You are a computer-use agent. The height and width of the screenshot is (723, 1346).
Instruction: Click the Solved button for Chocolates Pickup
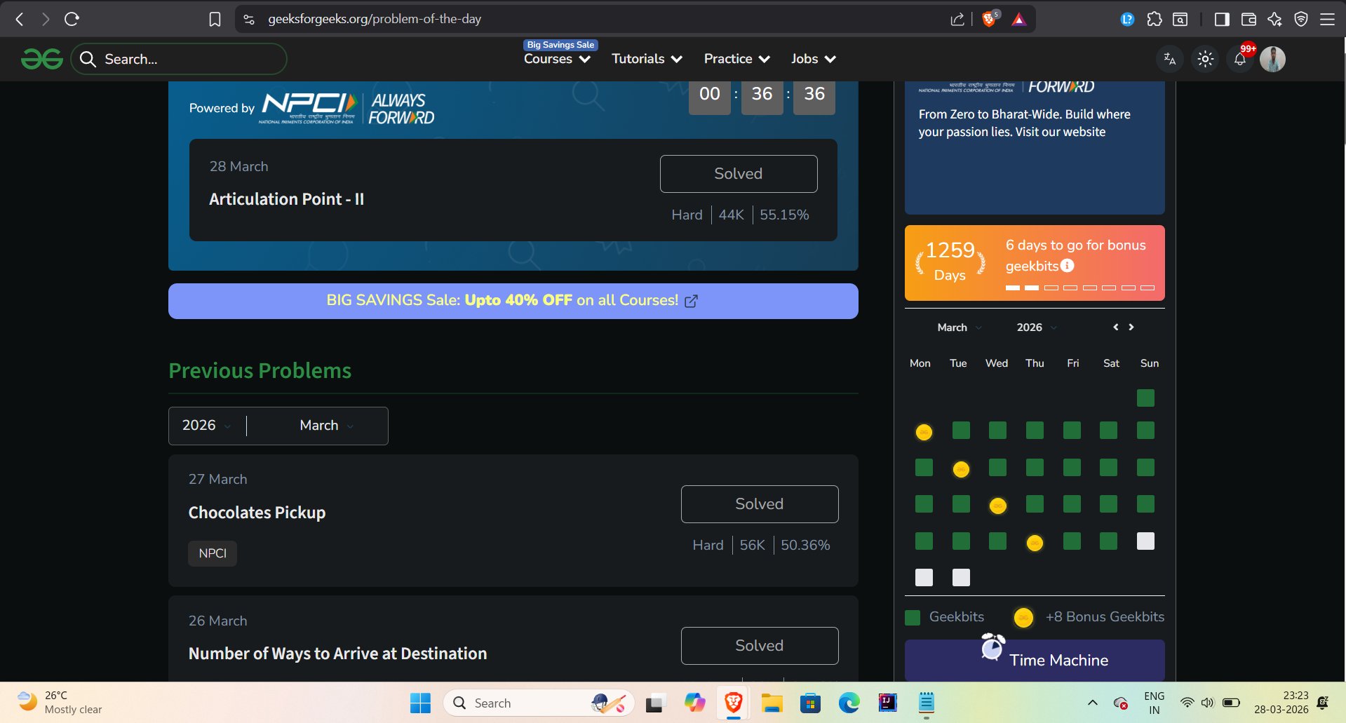(760, 504)
